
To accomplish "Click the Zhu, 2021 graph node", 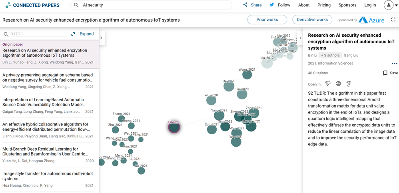I will 115,130.
